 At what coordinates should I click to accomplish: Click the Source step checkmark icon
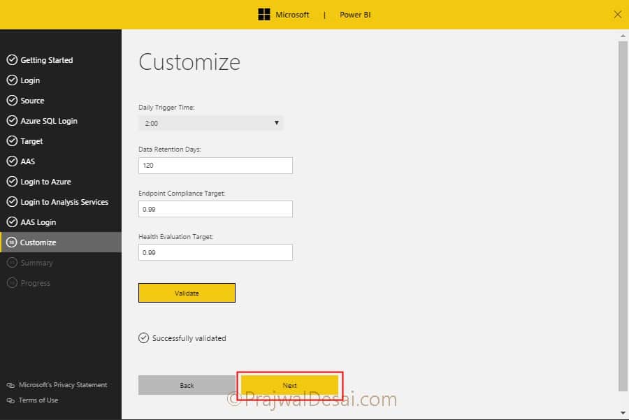[x=12, y=101]
